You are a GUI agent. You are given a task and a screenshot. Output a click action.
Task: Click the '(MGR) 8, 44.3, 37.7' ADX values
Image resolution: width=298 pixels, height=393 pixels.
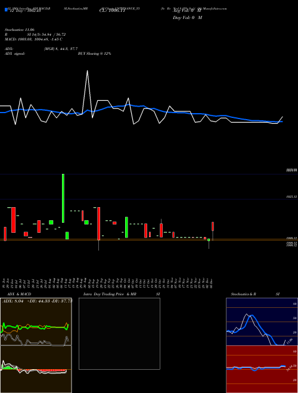61,49
